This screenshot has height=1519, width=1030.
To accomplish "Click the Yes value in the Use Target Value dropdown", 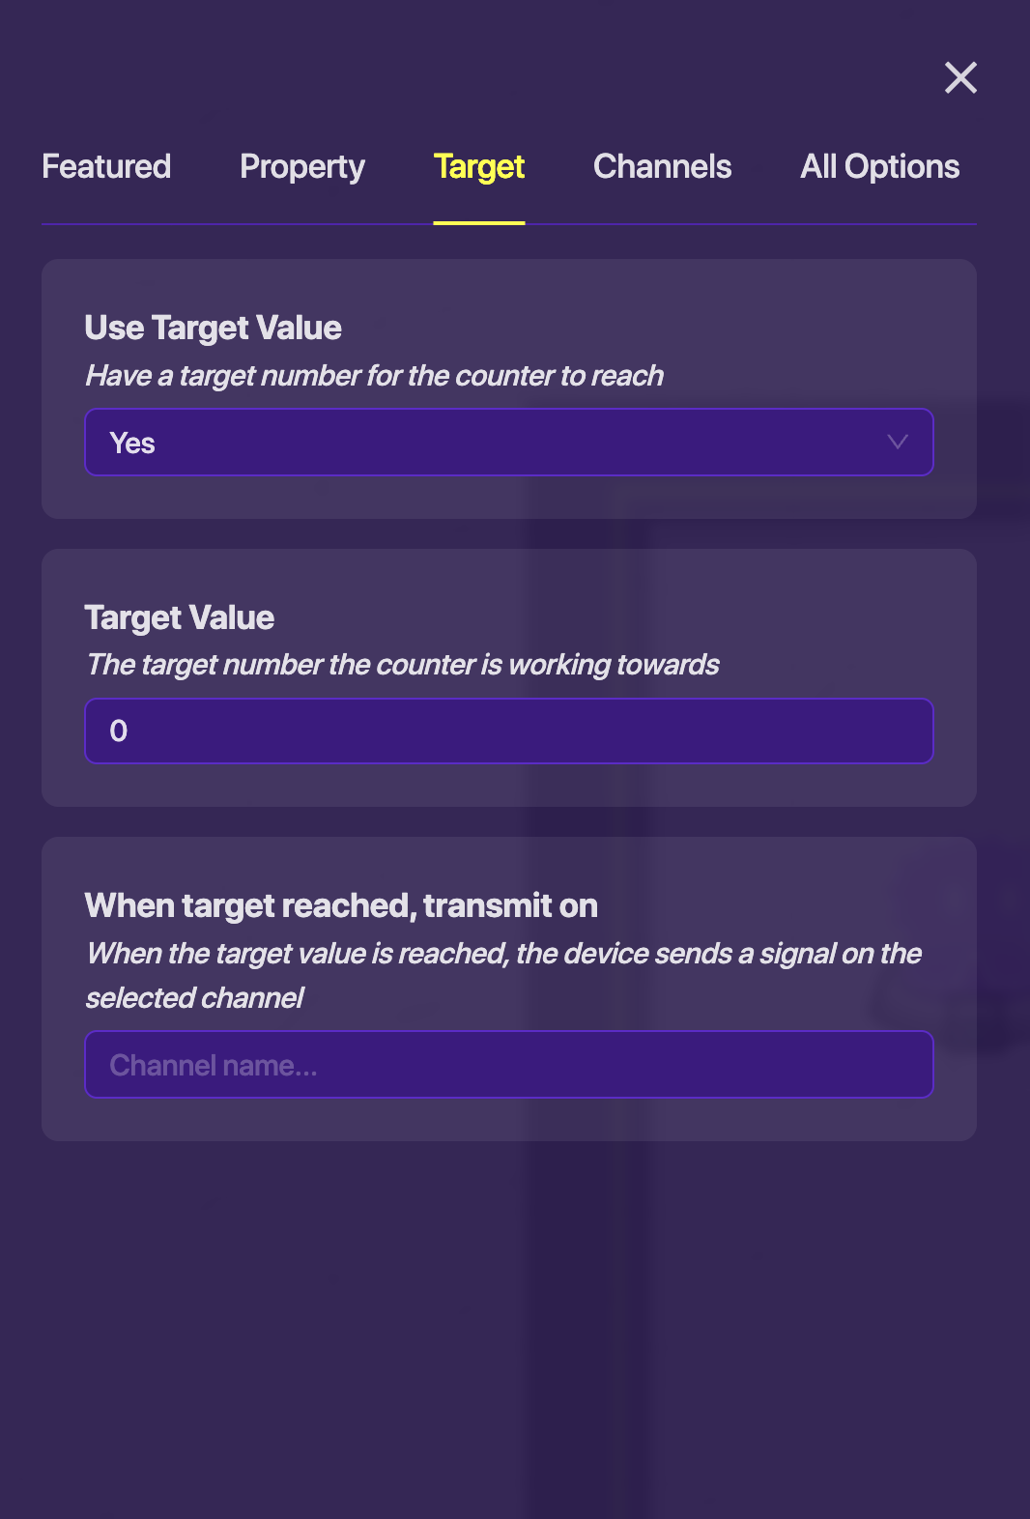I will (132, 443).
